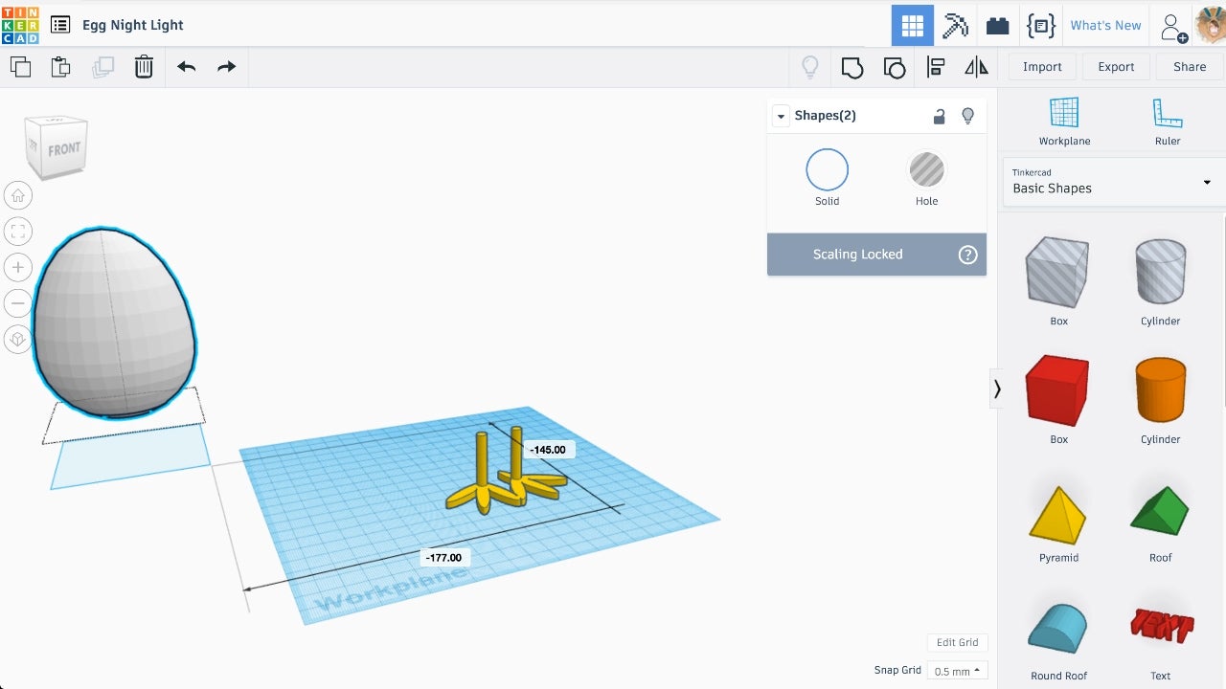Screen dimensions: 1226x689
Task: Open the Snap Grid dropdown
Action: pos(957,671)
